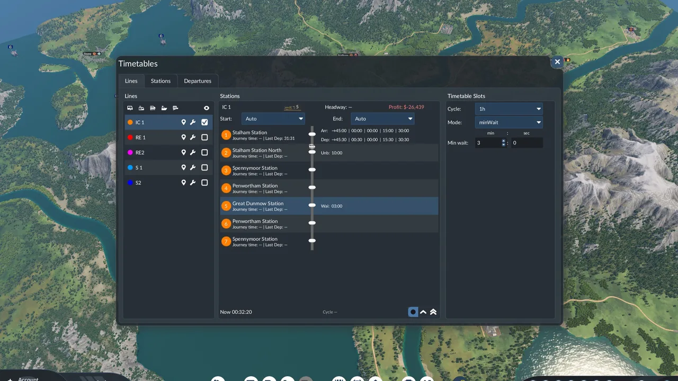Image resolution: width=678 pixels, height=381 pixels.
Task: Click the Arr: arrival times row
Action: [365, 131]
